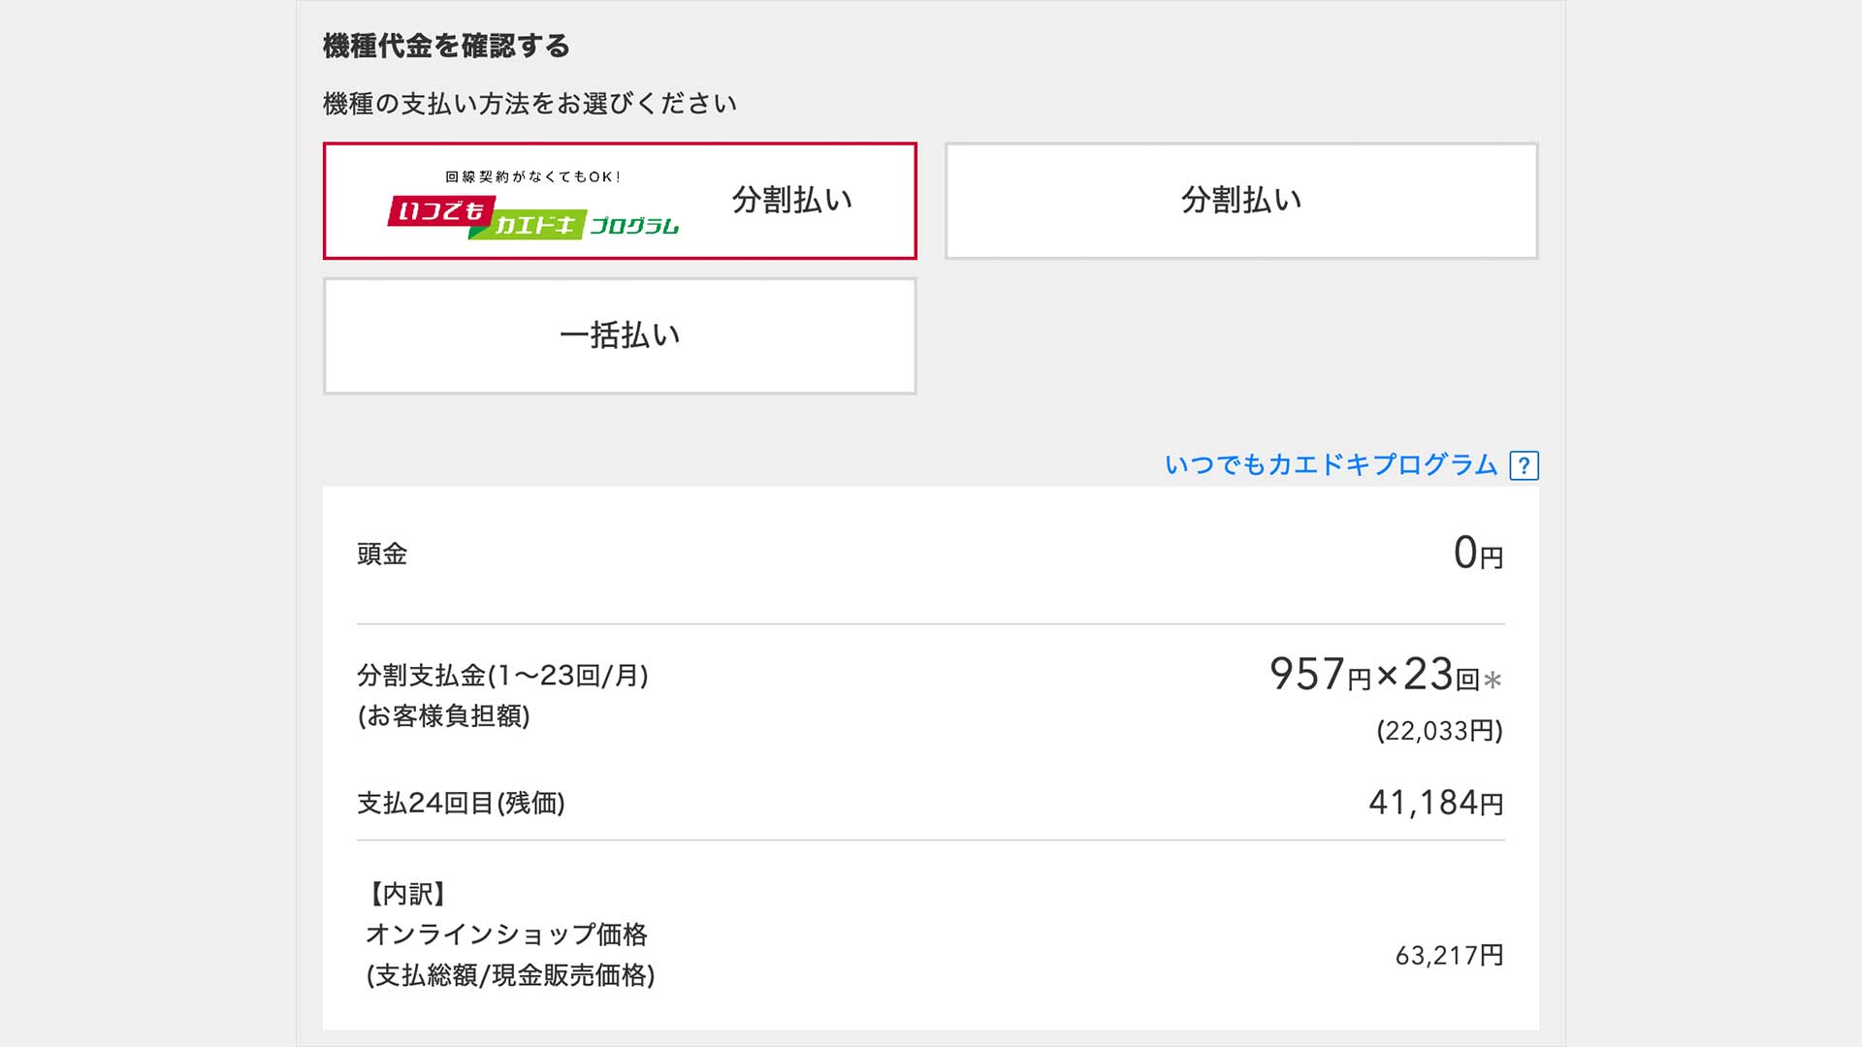Click the 【内訳】 breakdown label

point(407,894)
